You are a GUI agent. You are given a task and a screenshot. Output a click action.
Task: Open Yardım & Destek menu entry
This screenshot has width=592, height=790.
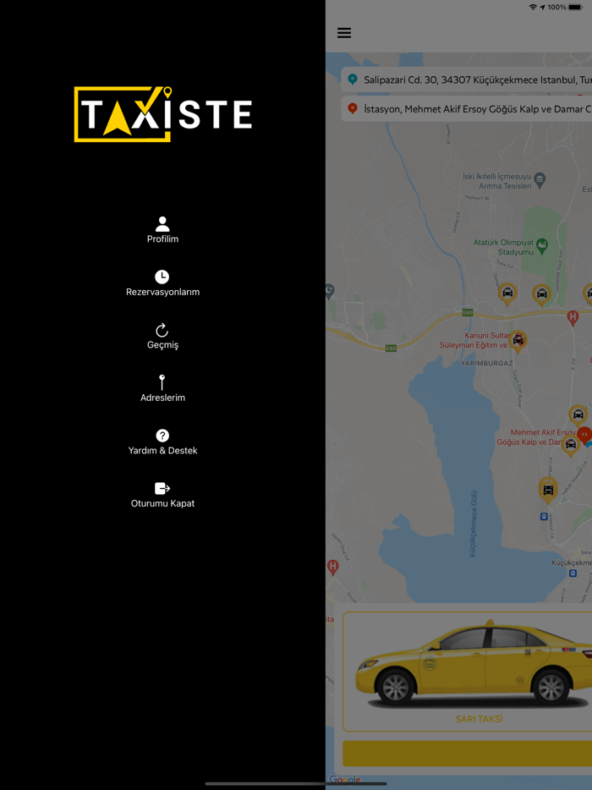(x=162, y=451)
